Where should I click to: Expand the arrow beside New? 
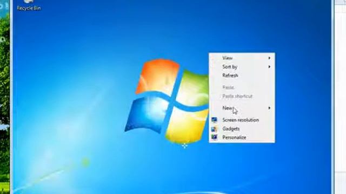pos(269,108)
